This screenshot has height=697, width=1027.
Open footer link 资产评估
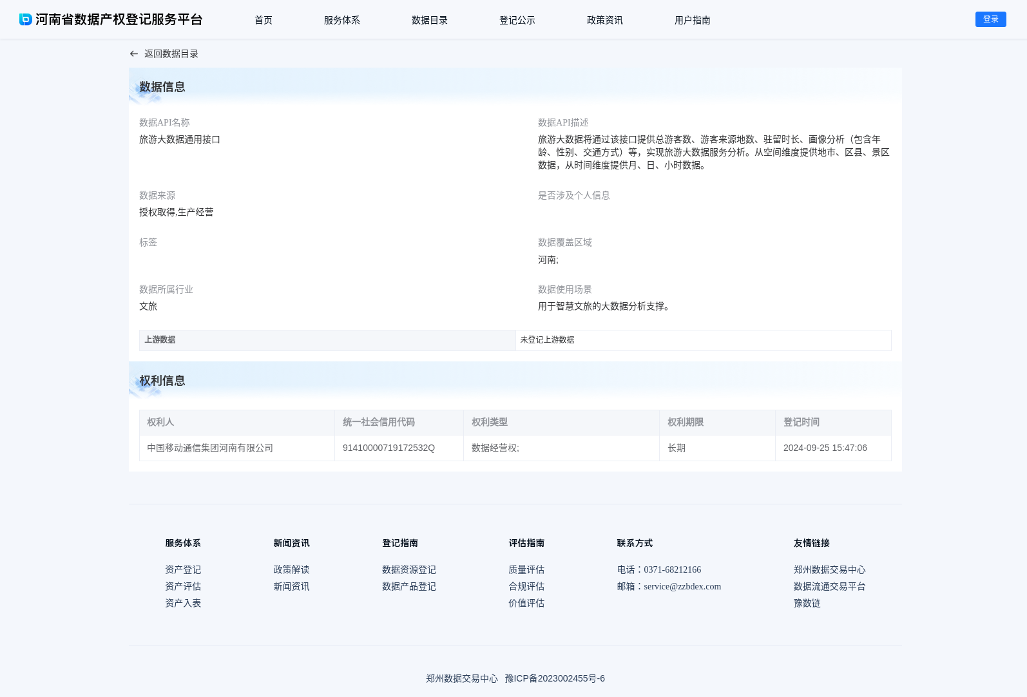(x=183, y=586)
